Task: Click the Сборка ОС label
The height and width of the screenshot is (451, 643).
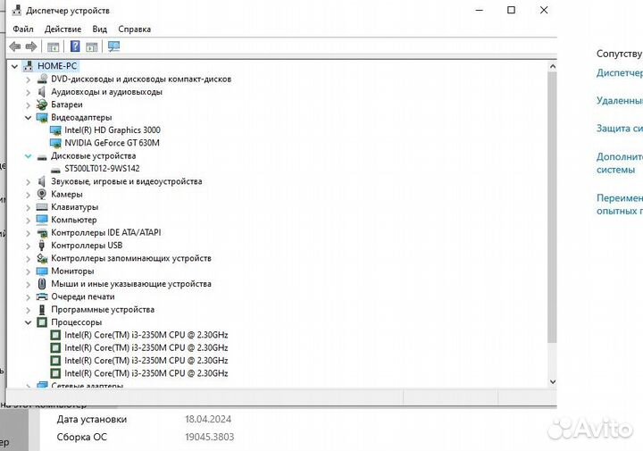Action: [82, 437]
